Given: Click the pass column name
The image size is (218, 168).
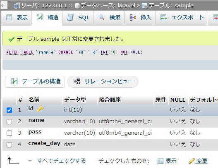Looking at the screenshot, I should tap(35, 132).
